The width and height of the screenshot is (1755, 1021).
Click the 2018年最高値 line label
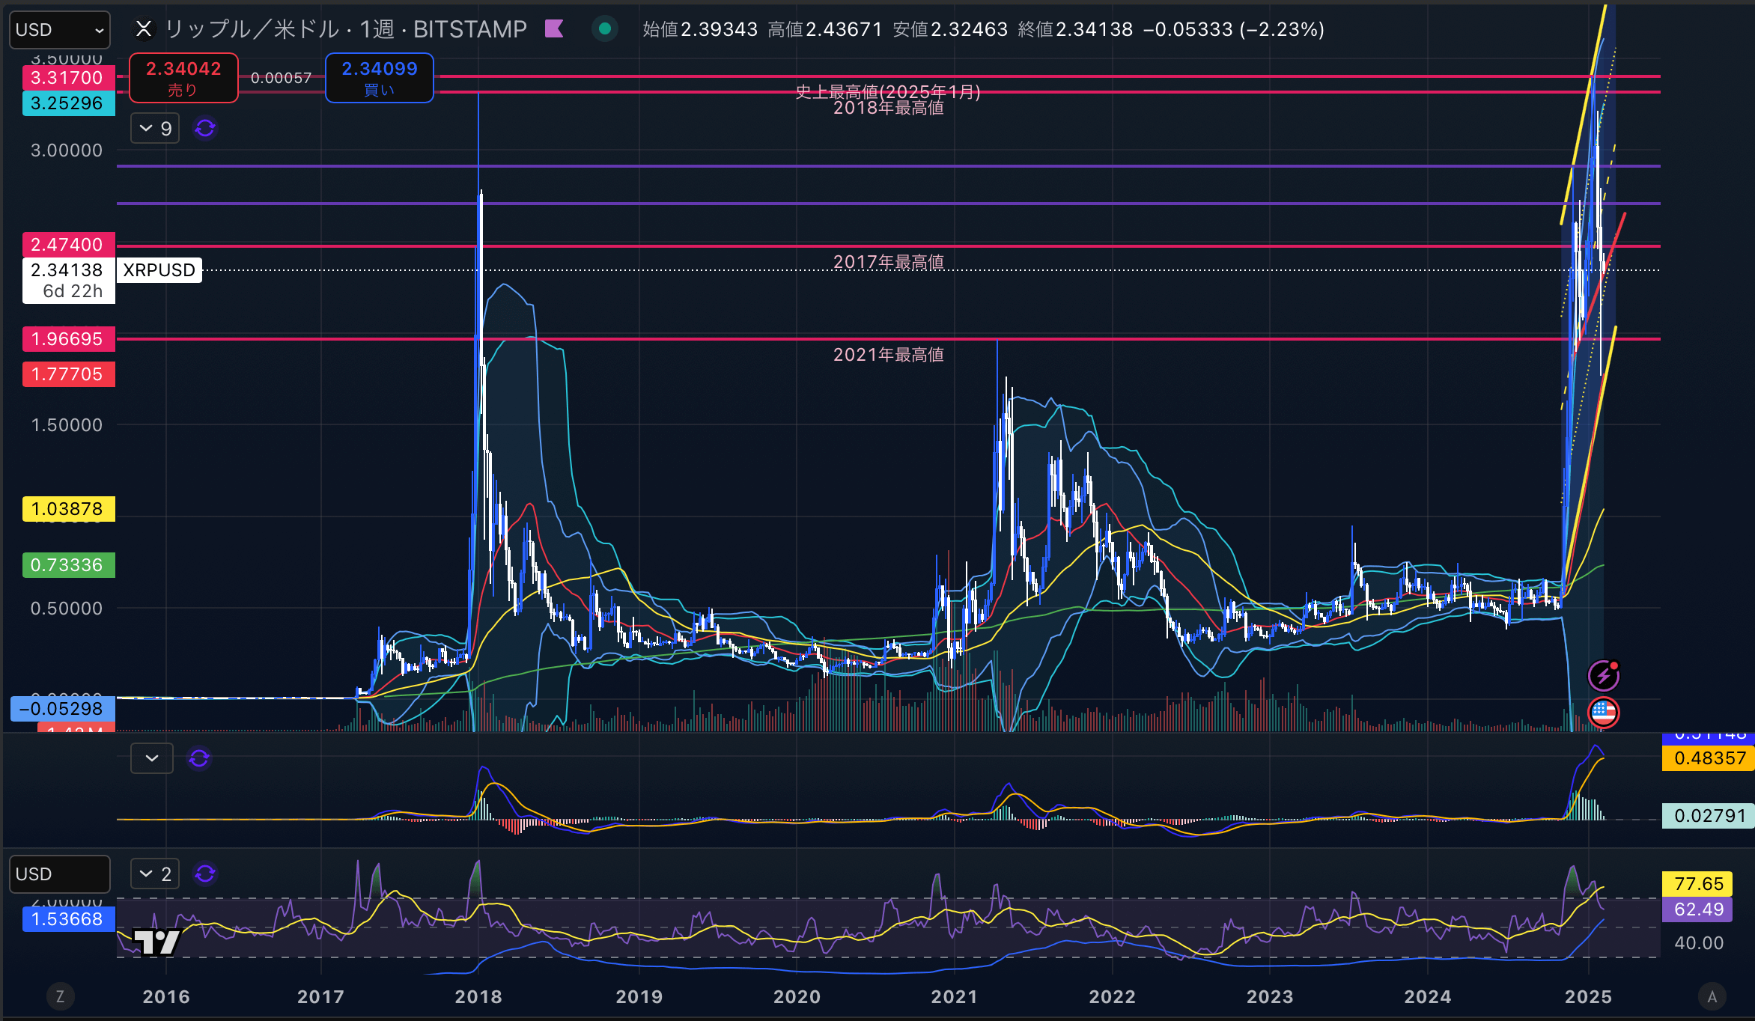coord(889,109)
